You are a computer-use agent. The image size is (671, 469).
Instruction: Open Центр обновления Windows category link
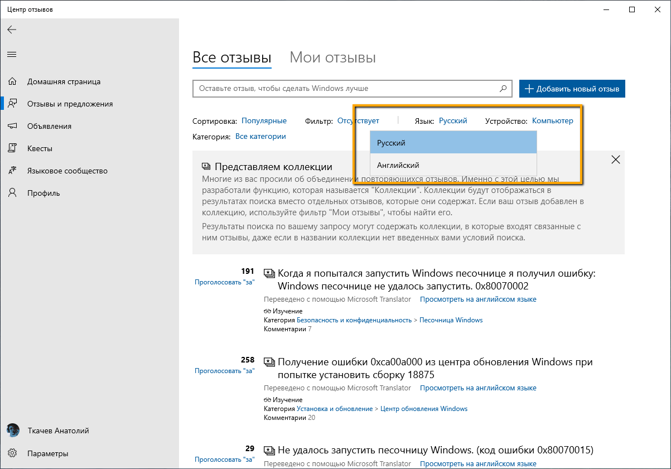(424, 409)
